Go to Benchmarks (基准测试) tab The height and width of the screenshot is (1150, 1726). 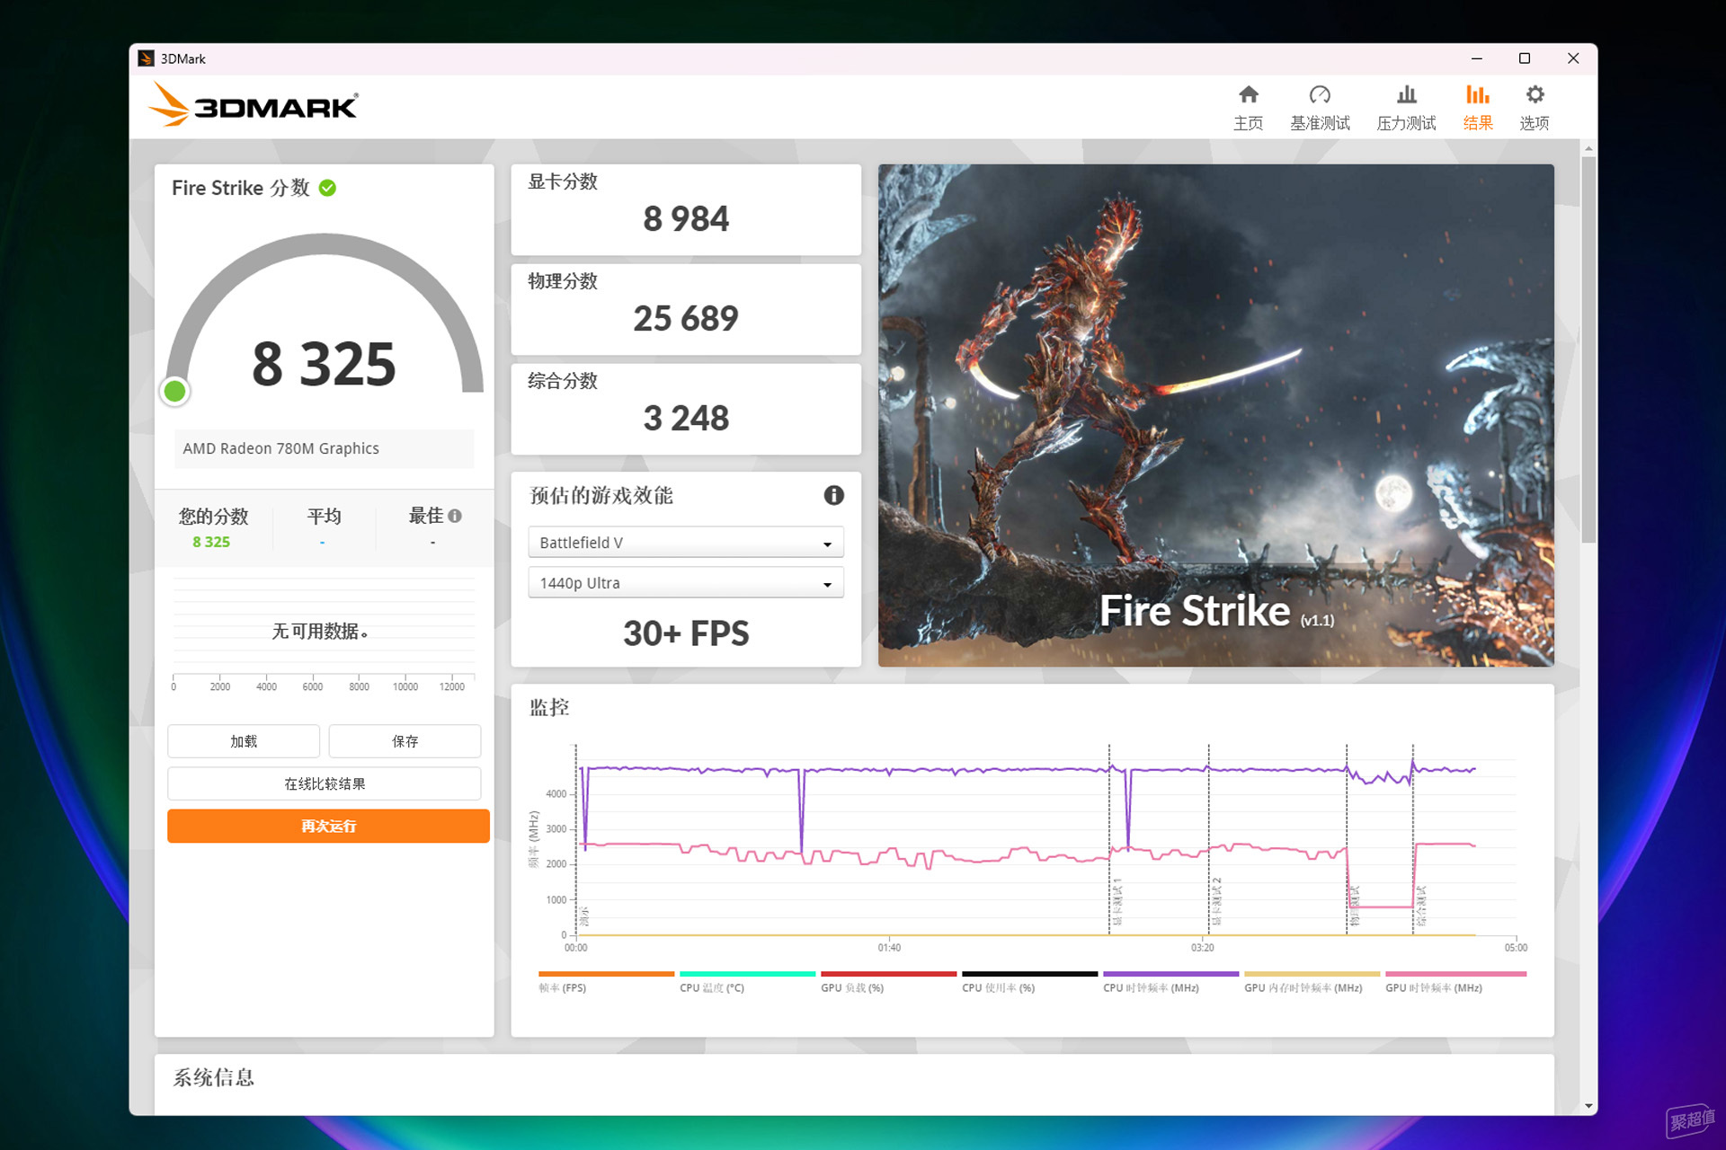click(x=1320, y=108)
